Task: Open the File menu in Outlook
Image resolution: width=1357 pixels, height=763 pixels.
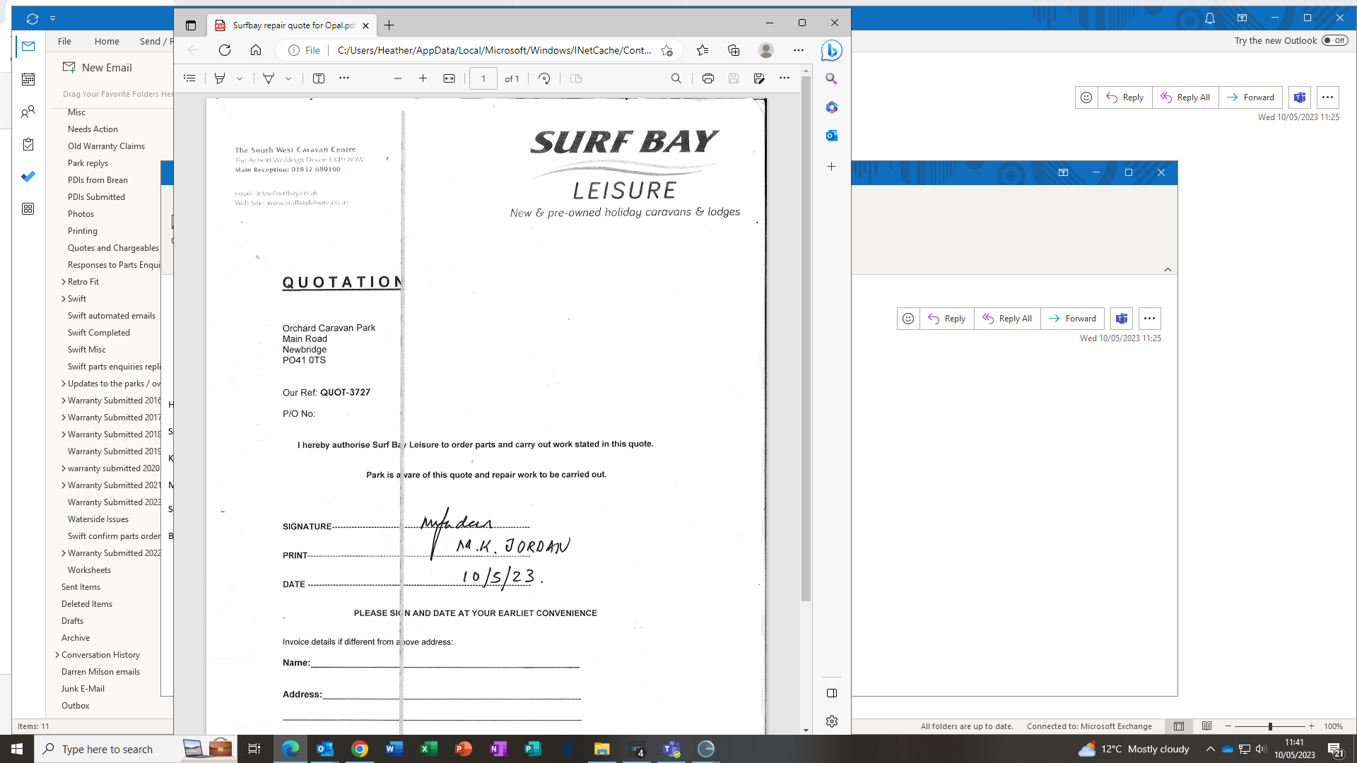Action: point(64,41)
